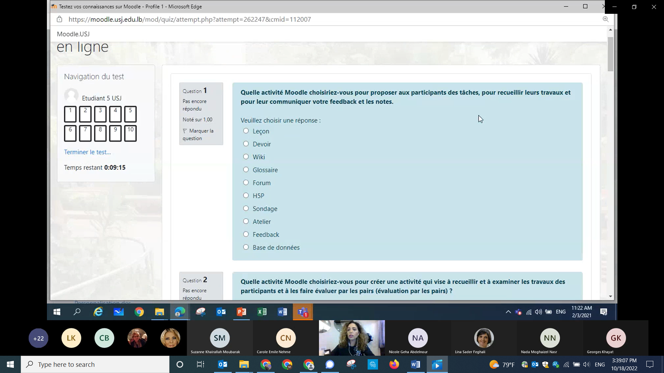Pick Forum as the answer
Screen dimensions: 664x373
click(246, 183)
